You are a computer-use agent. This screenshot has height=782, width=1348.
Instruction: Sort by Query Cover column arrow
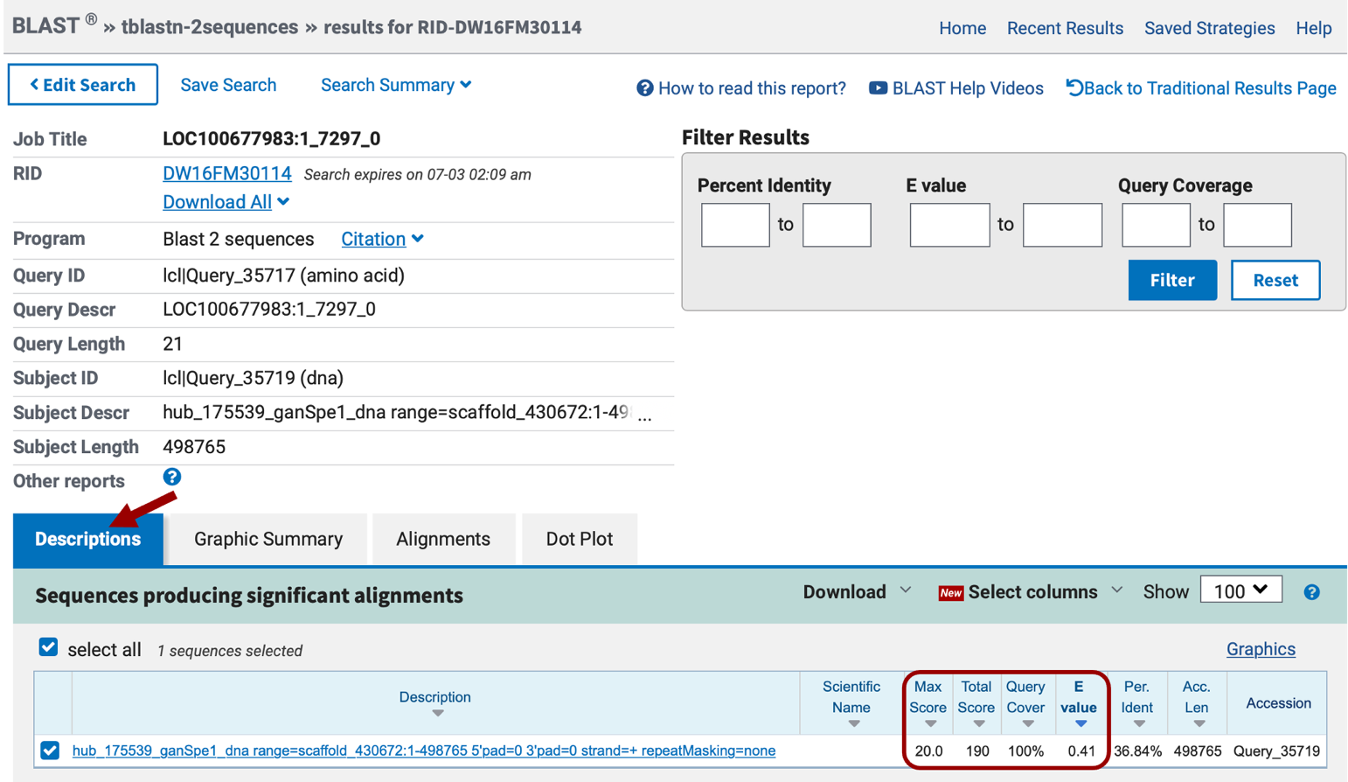[1028, 723]
